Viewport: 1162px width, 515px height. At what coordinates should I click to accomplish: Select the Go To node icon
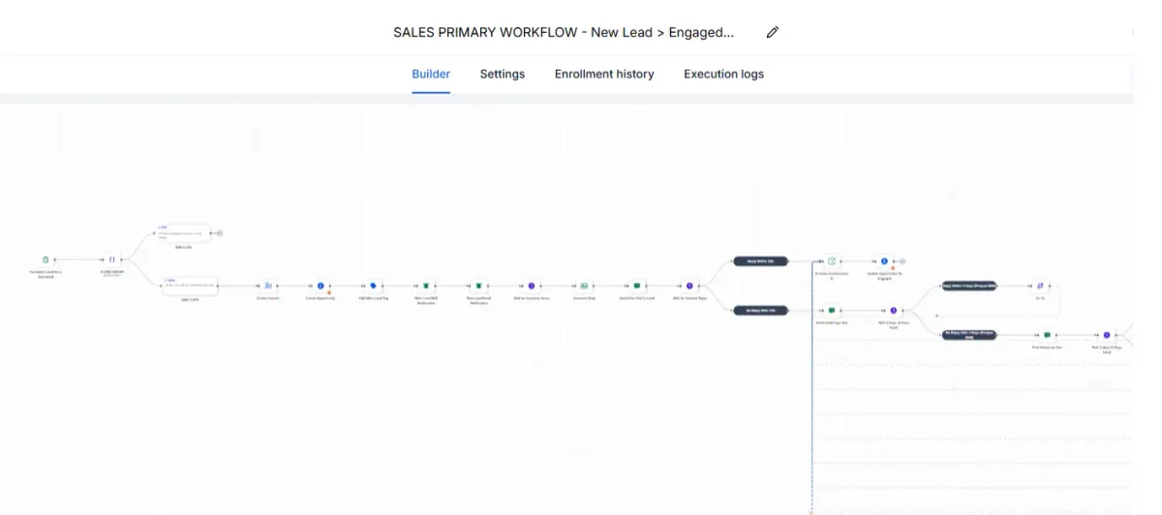coord(1040,286)
